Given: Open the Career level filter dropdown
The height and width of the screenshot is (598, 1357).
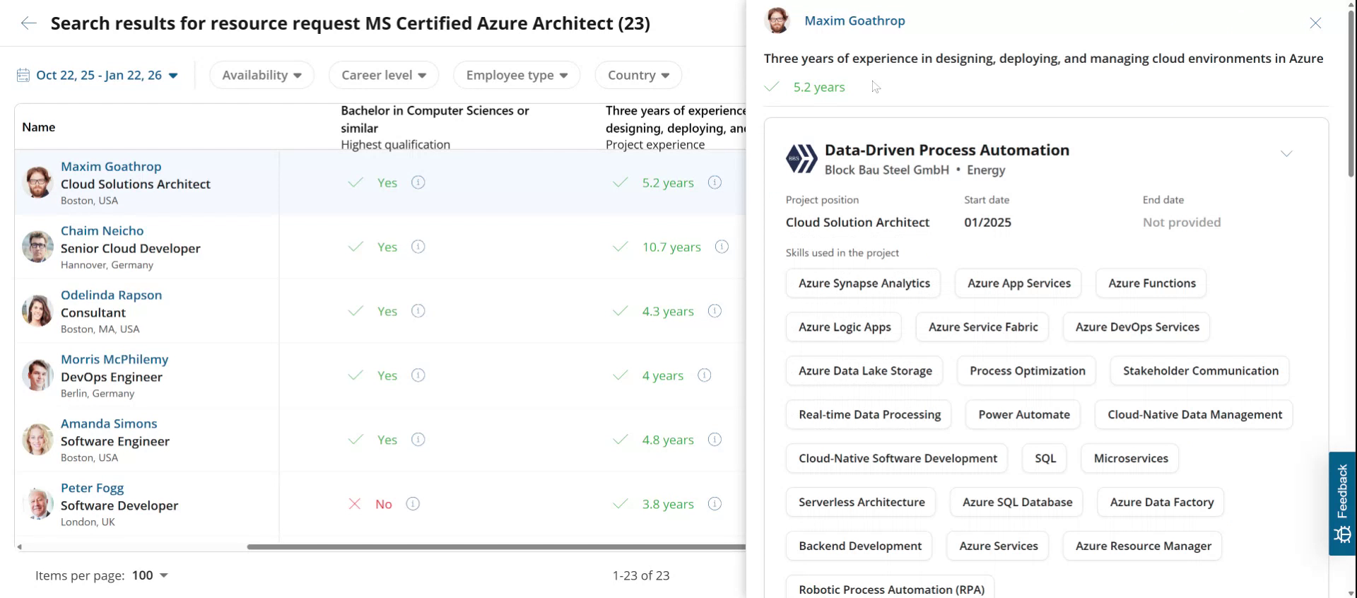Looking at the screenshot, I should click(384, 75).
